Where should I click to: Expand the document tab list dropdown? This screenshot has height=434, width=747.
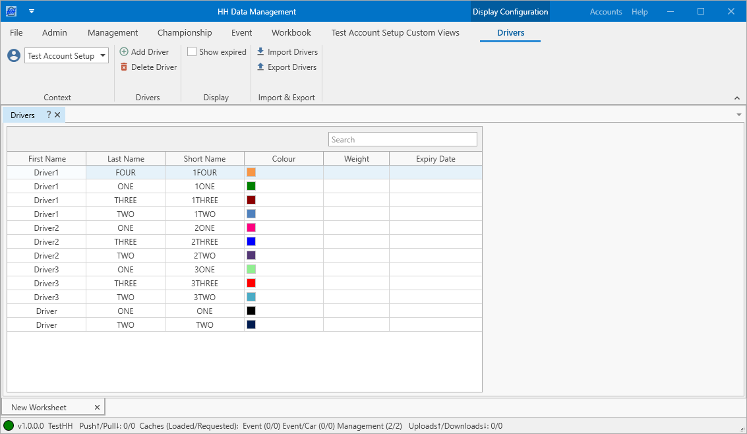tap(738, 115)
